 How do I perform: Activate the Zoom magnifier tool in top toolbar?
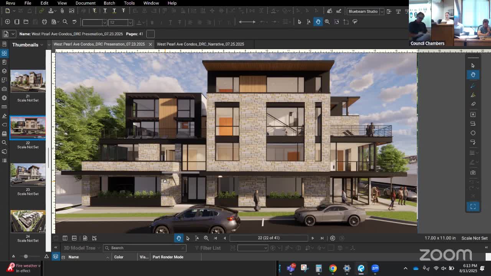coord(327,22)
